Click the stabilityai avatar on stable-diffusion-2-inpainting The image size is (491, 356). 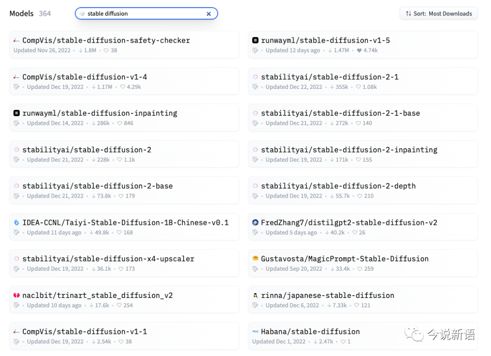tap(256, 150)
